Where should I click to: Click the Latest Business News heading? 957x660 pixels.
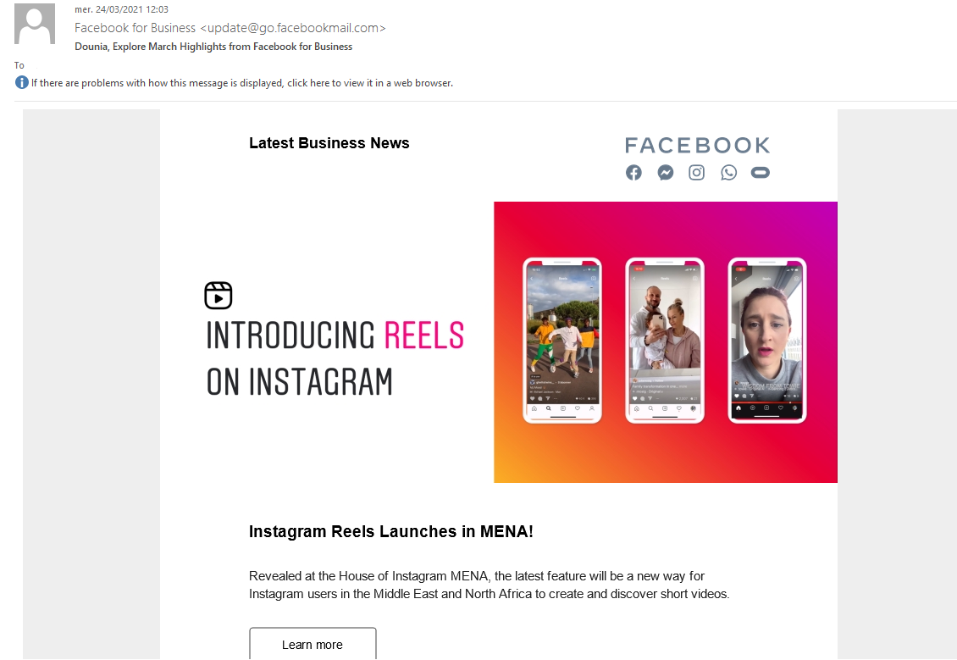pos(329,143)
